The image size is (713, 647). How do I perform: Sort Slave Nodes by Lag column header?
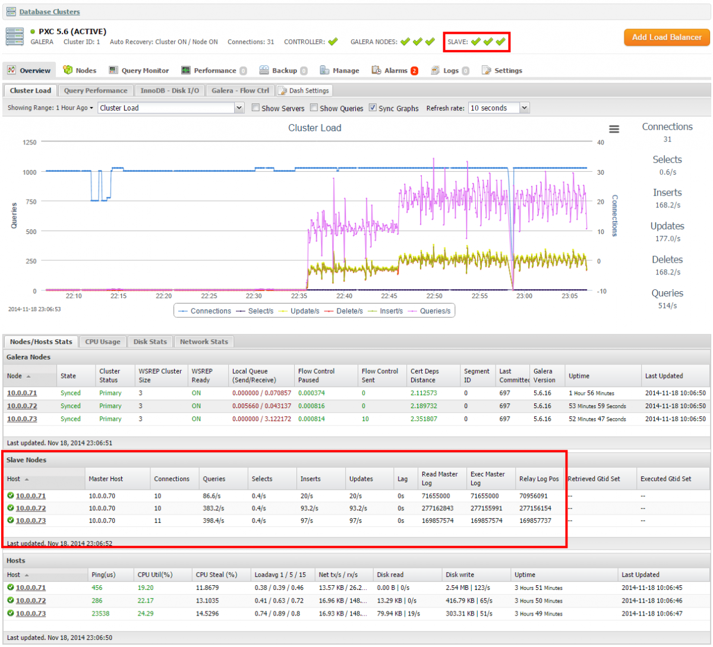coord(403,479)
